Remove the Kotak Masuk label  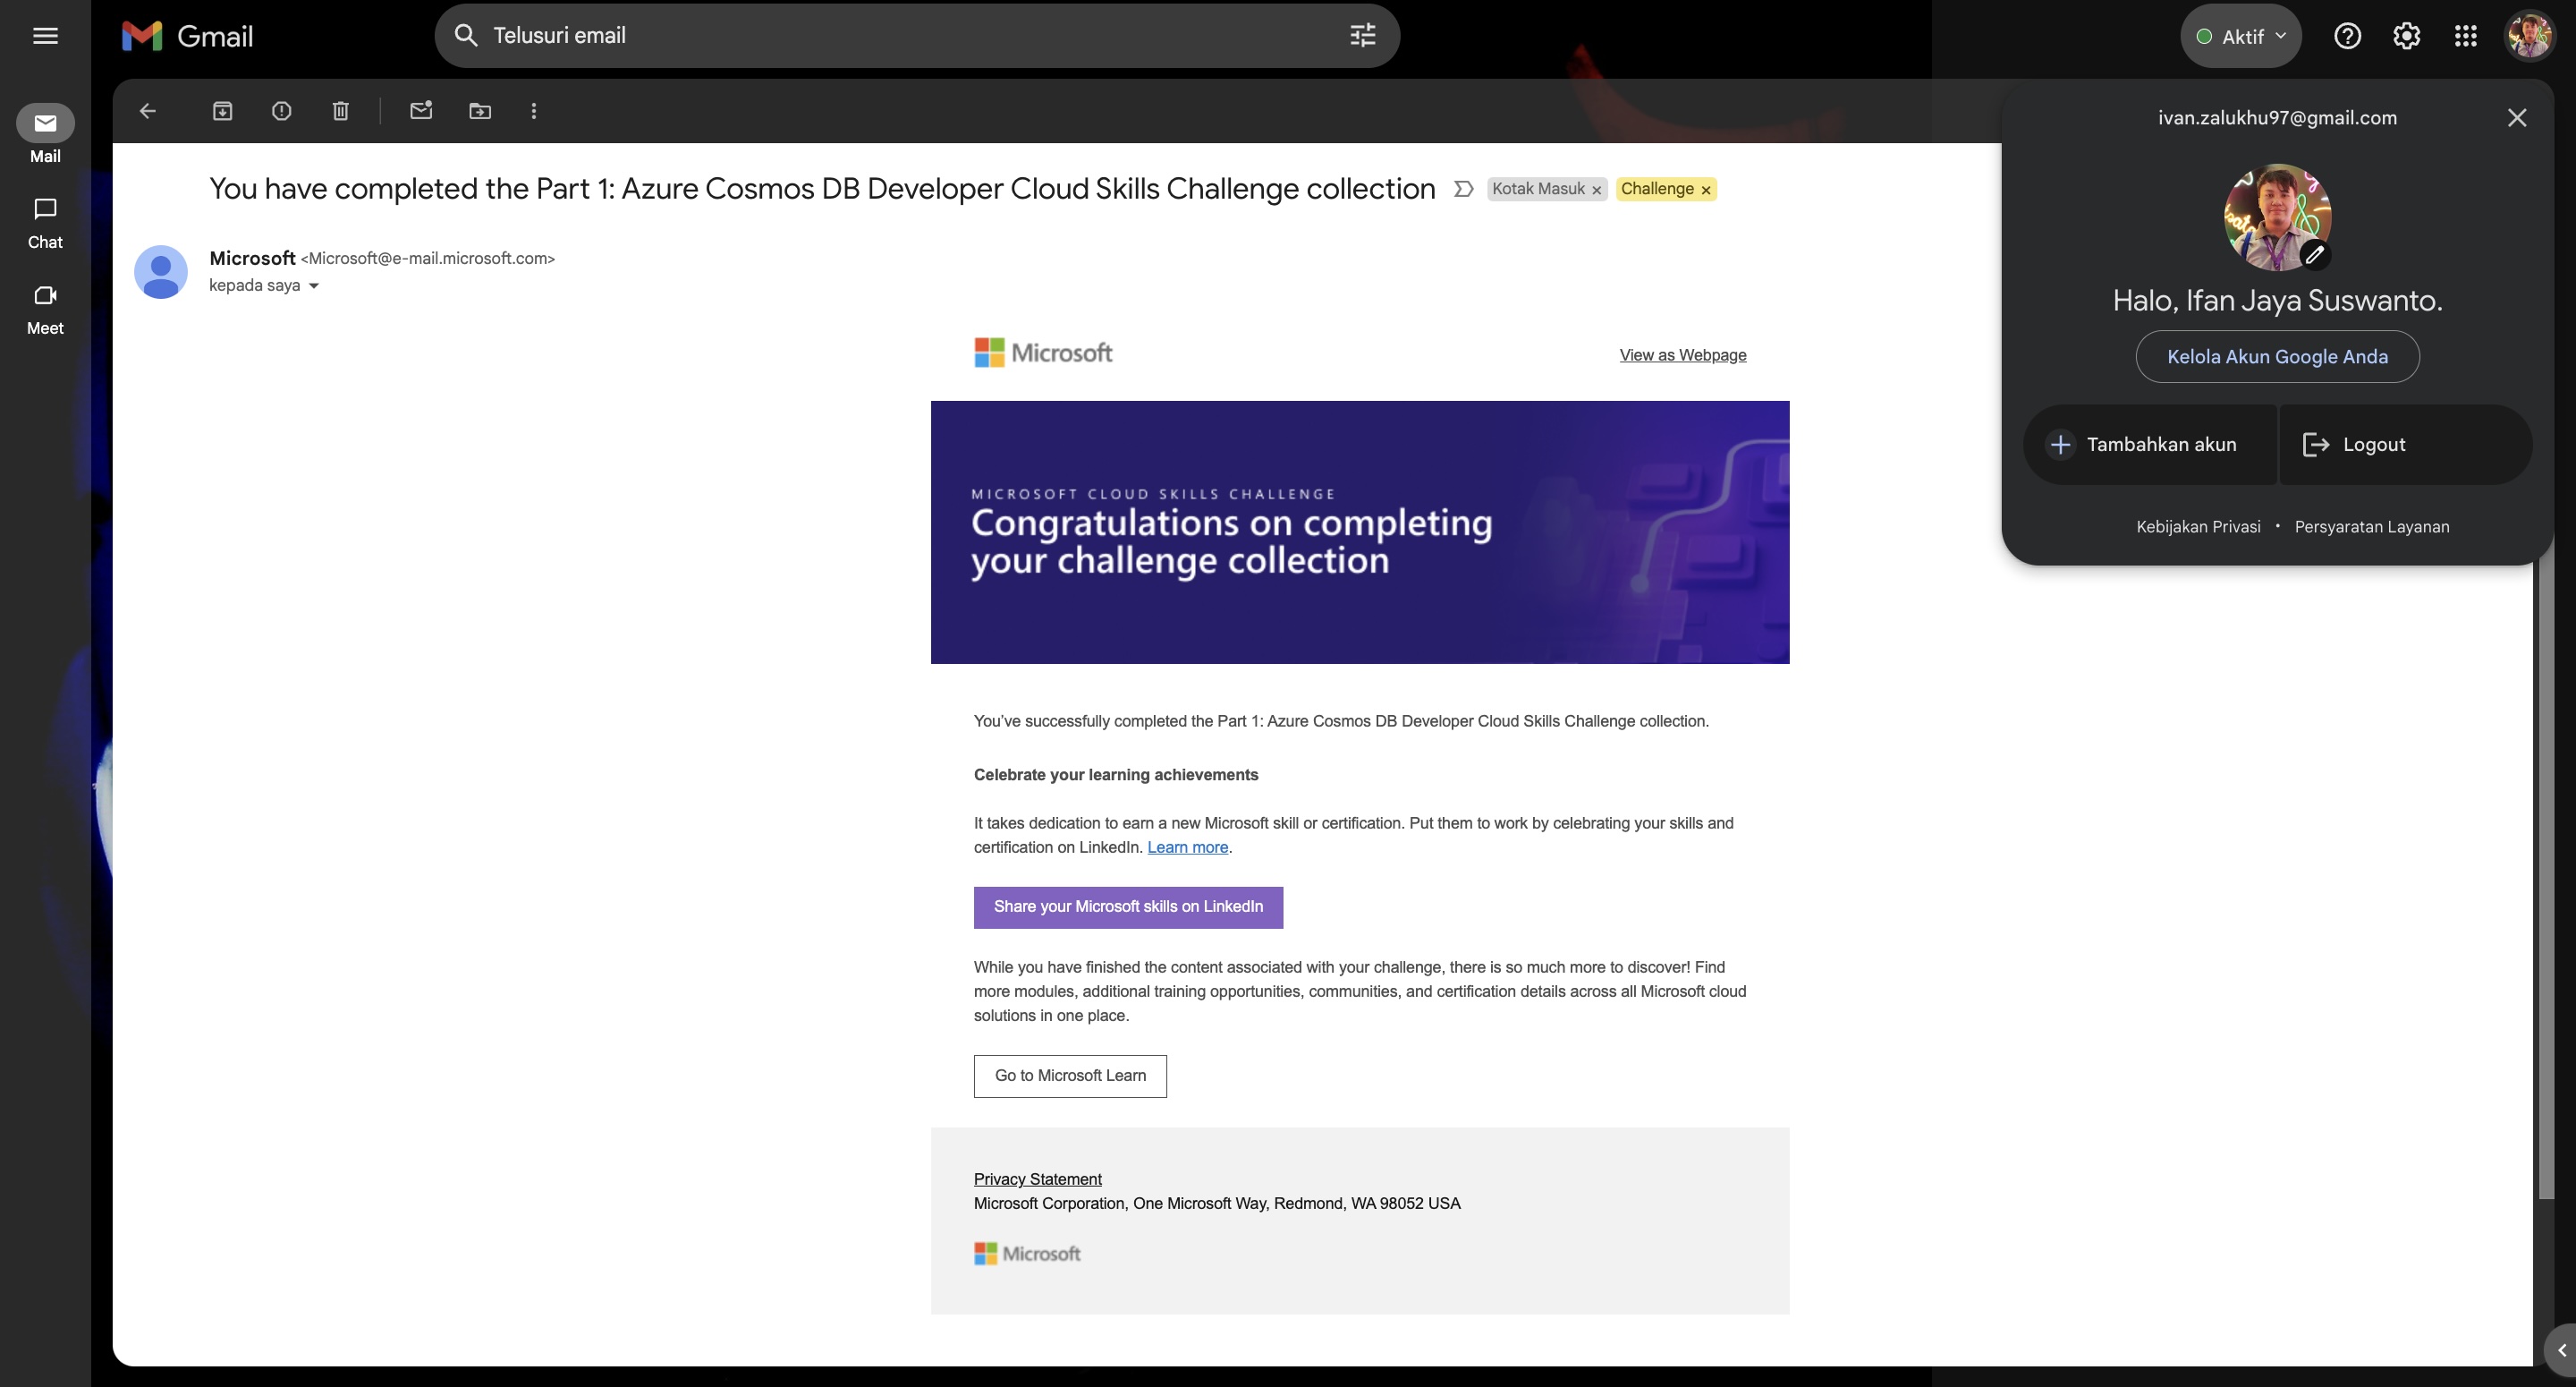[x=1597, y=190]
